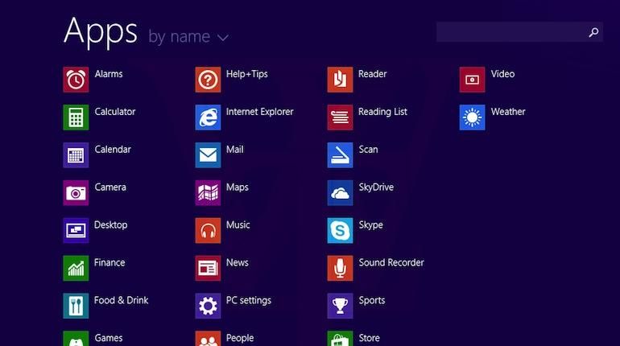Click the 'Help+Tips' text label

click(246, 74)
